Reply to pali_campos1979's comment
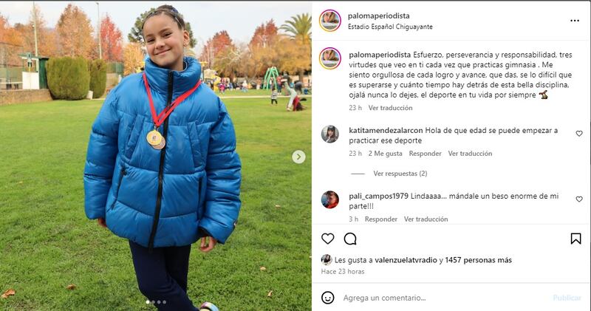This screenshot has width=591, height=311. pyautogui.click(x=380, y=219)
